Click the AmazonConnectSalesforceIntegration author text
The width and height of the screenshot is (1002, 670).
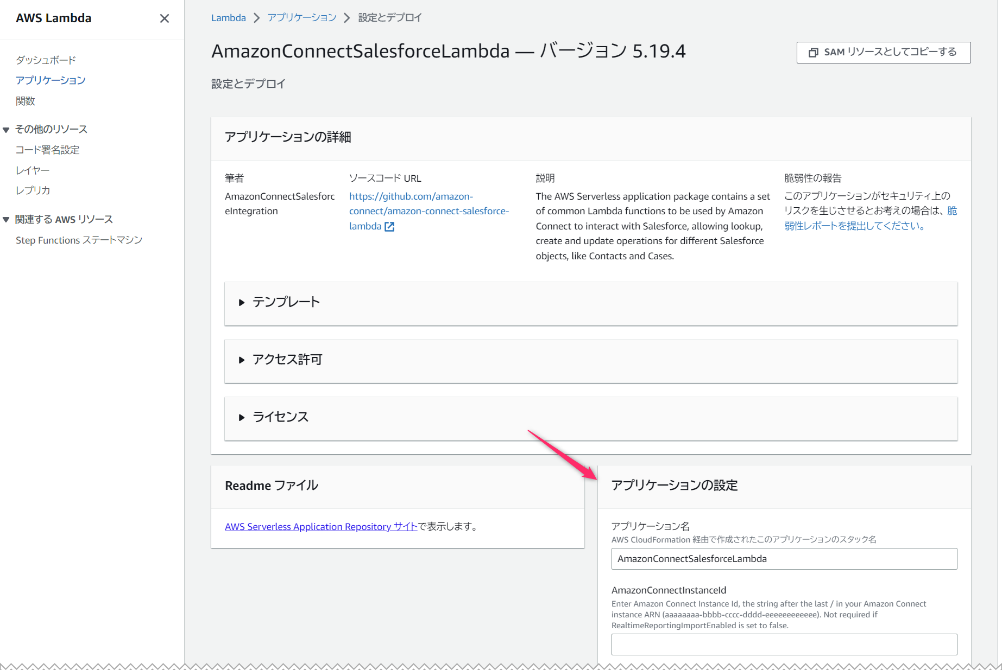point(280,203)
